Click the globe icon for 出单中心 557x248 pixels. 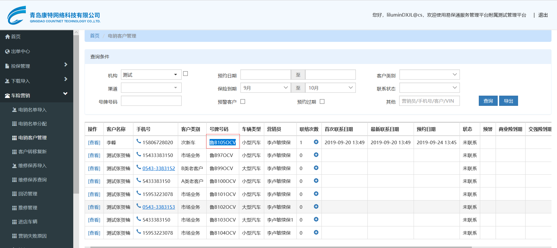point(8,51)
